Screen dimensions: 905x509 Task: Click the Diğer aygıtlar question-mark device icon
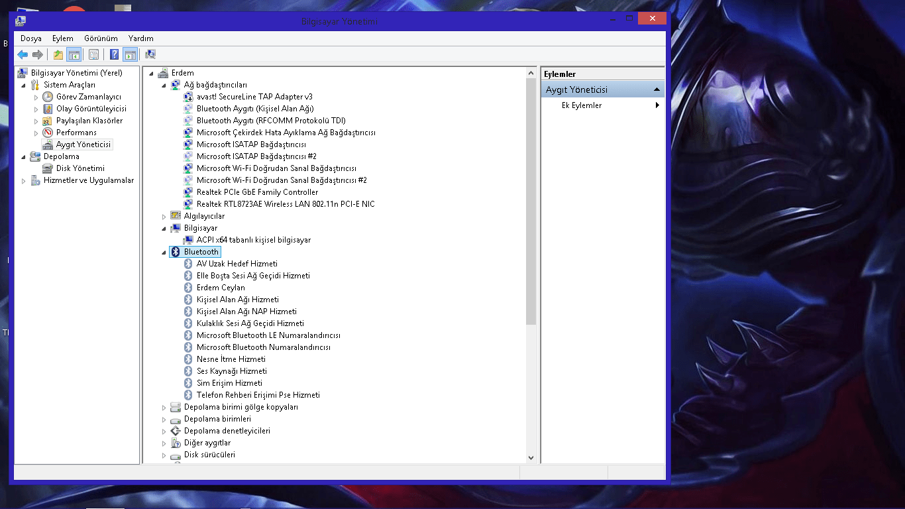(x=176, y=443)
